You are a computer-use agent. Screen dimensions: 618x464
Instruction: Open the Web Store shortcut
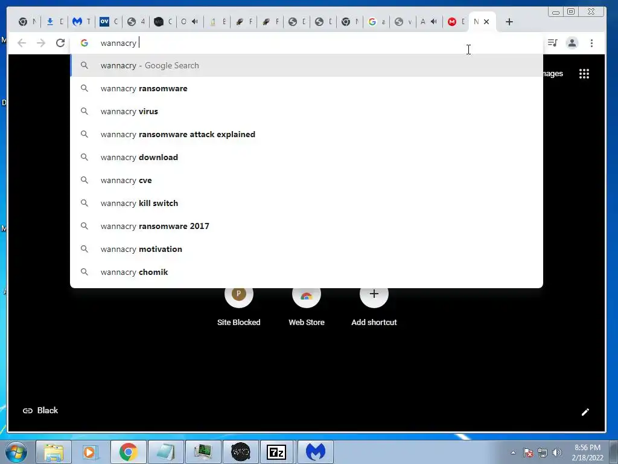(307, 306)
